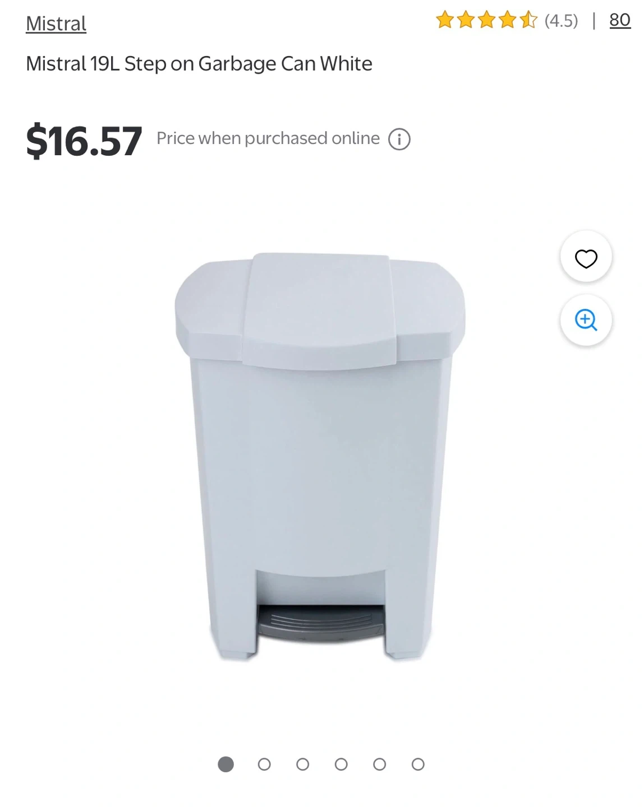Jump to the fifth carousel image dot
Screen dimensions: 644x807
[380, 764]
